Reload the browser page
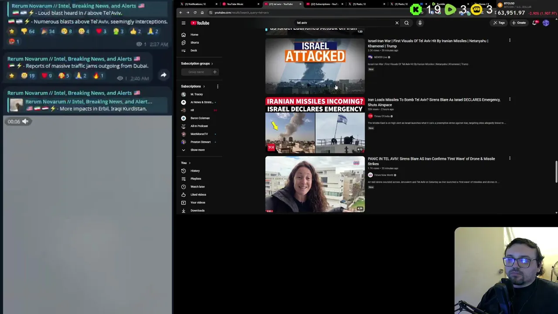This screenshot has width=558, height=314. tap(195, 12)
